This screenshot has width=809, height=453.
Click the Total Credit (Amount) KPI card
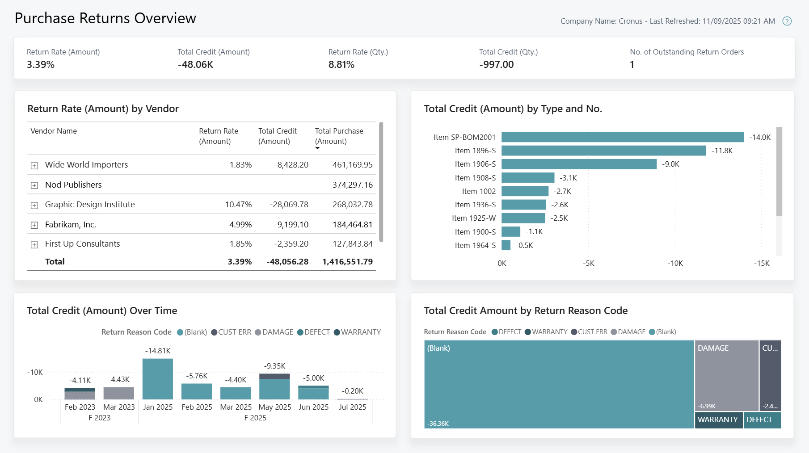pyautogui.click(x=213, y=58)
